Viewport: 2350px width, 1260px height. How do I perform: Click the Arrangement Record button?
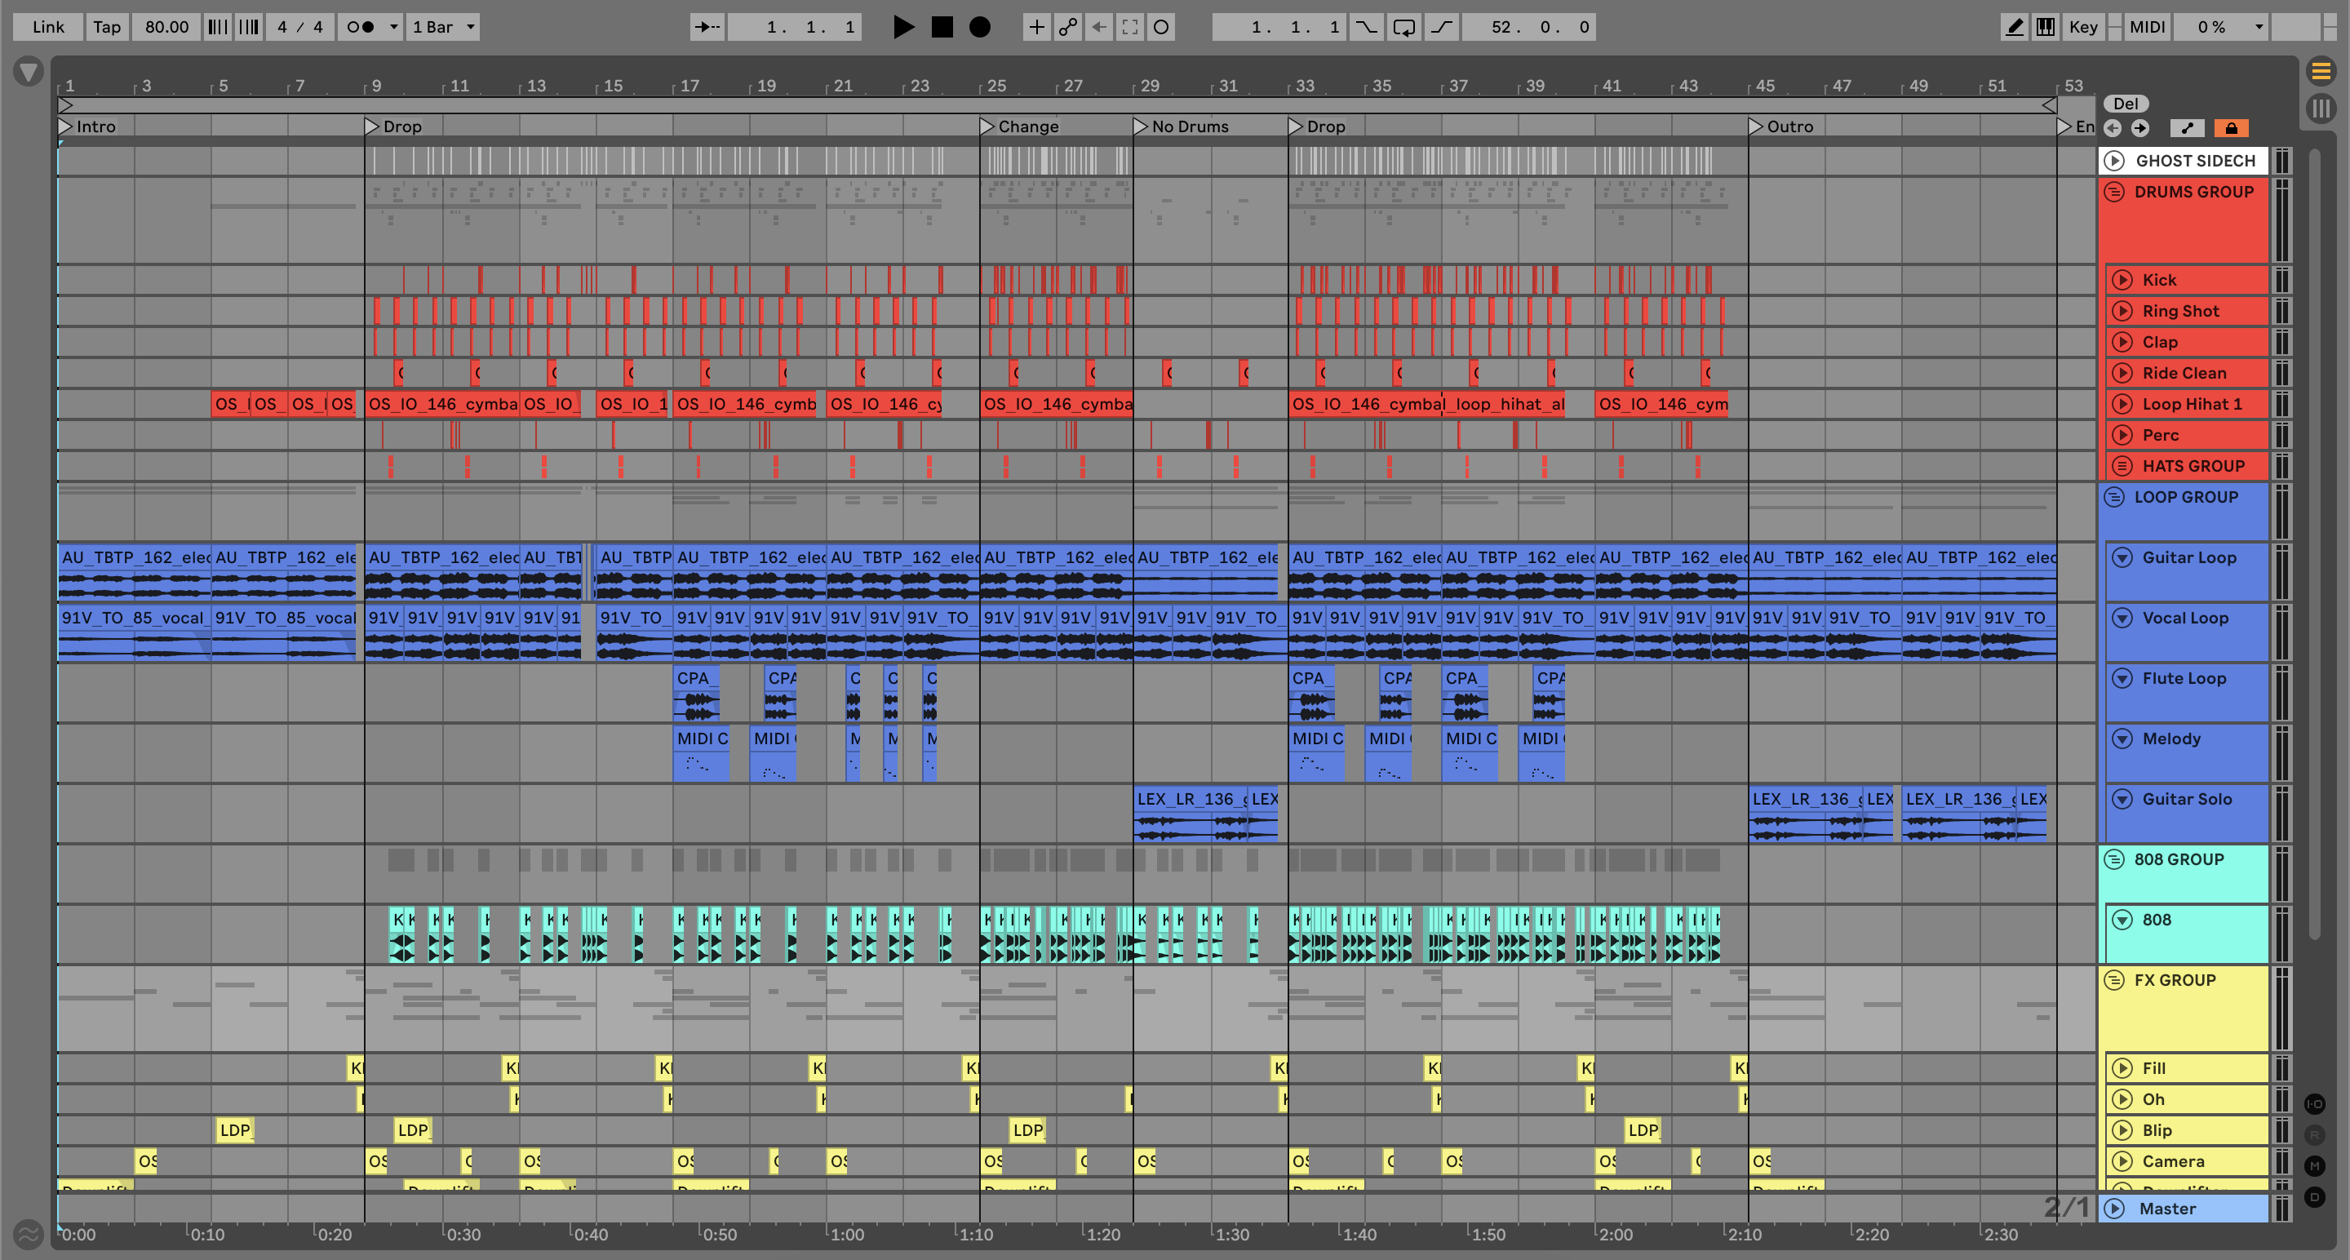click(x=979, y=28)
